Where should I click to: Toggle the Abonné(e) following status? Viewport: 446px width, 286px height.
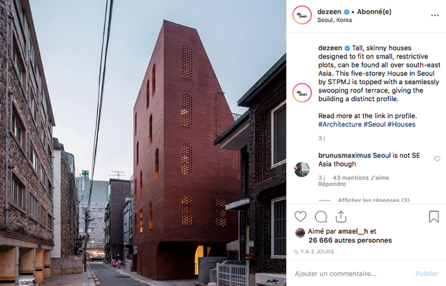[x=374, y=12]
